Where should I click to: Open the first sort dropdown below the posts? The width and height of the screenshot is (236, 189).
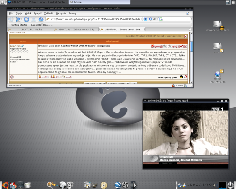click(x=95, y=83)
